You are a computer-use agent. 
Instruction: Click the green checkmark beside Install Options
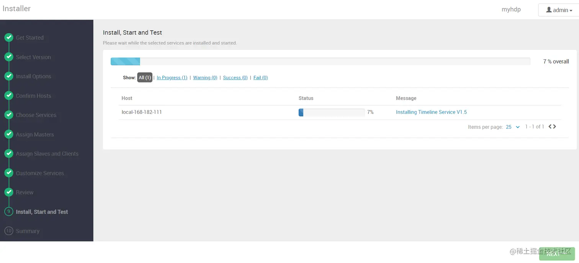[x=8, y=76]
